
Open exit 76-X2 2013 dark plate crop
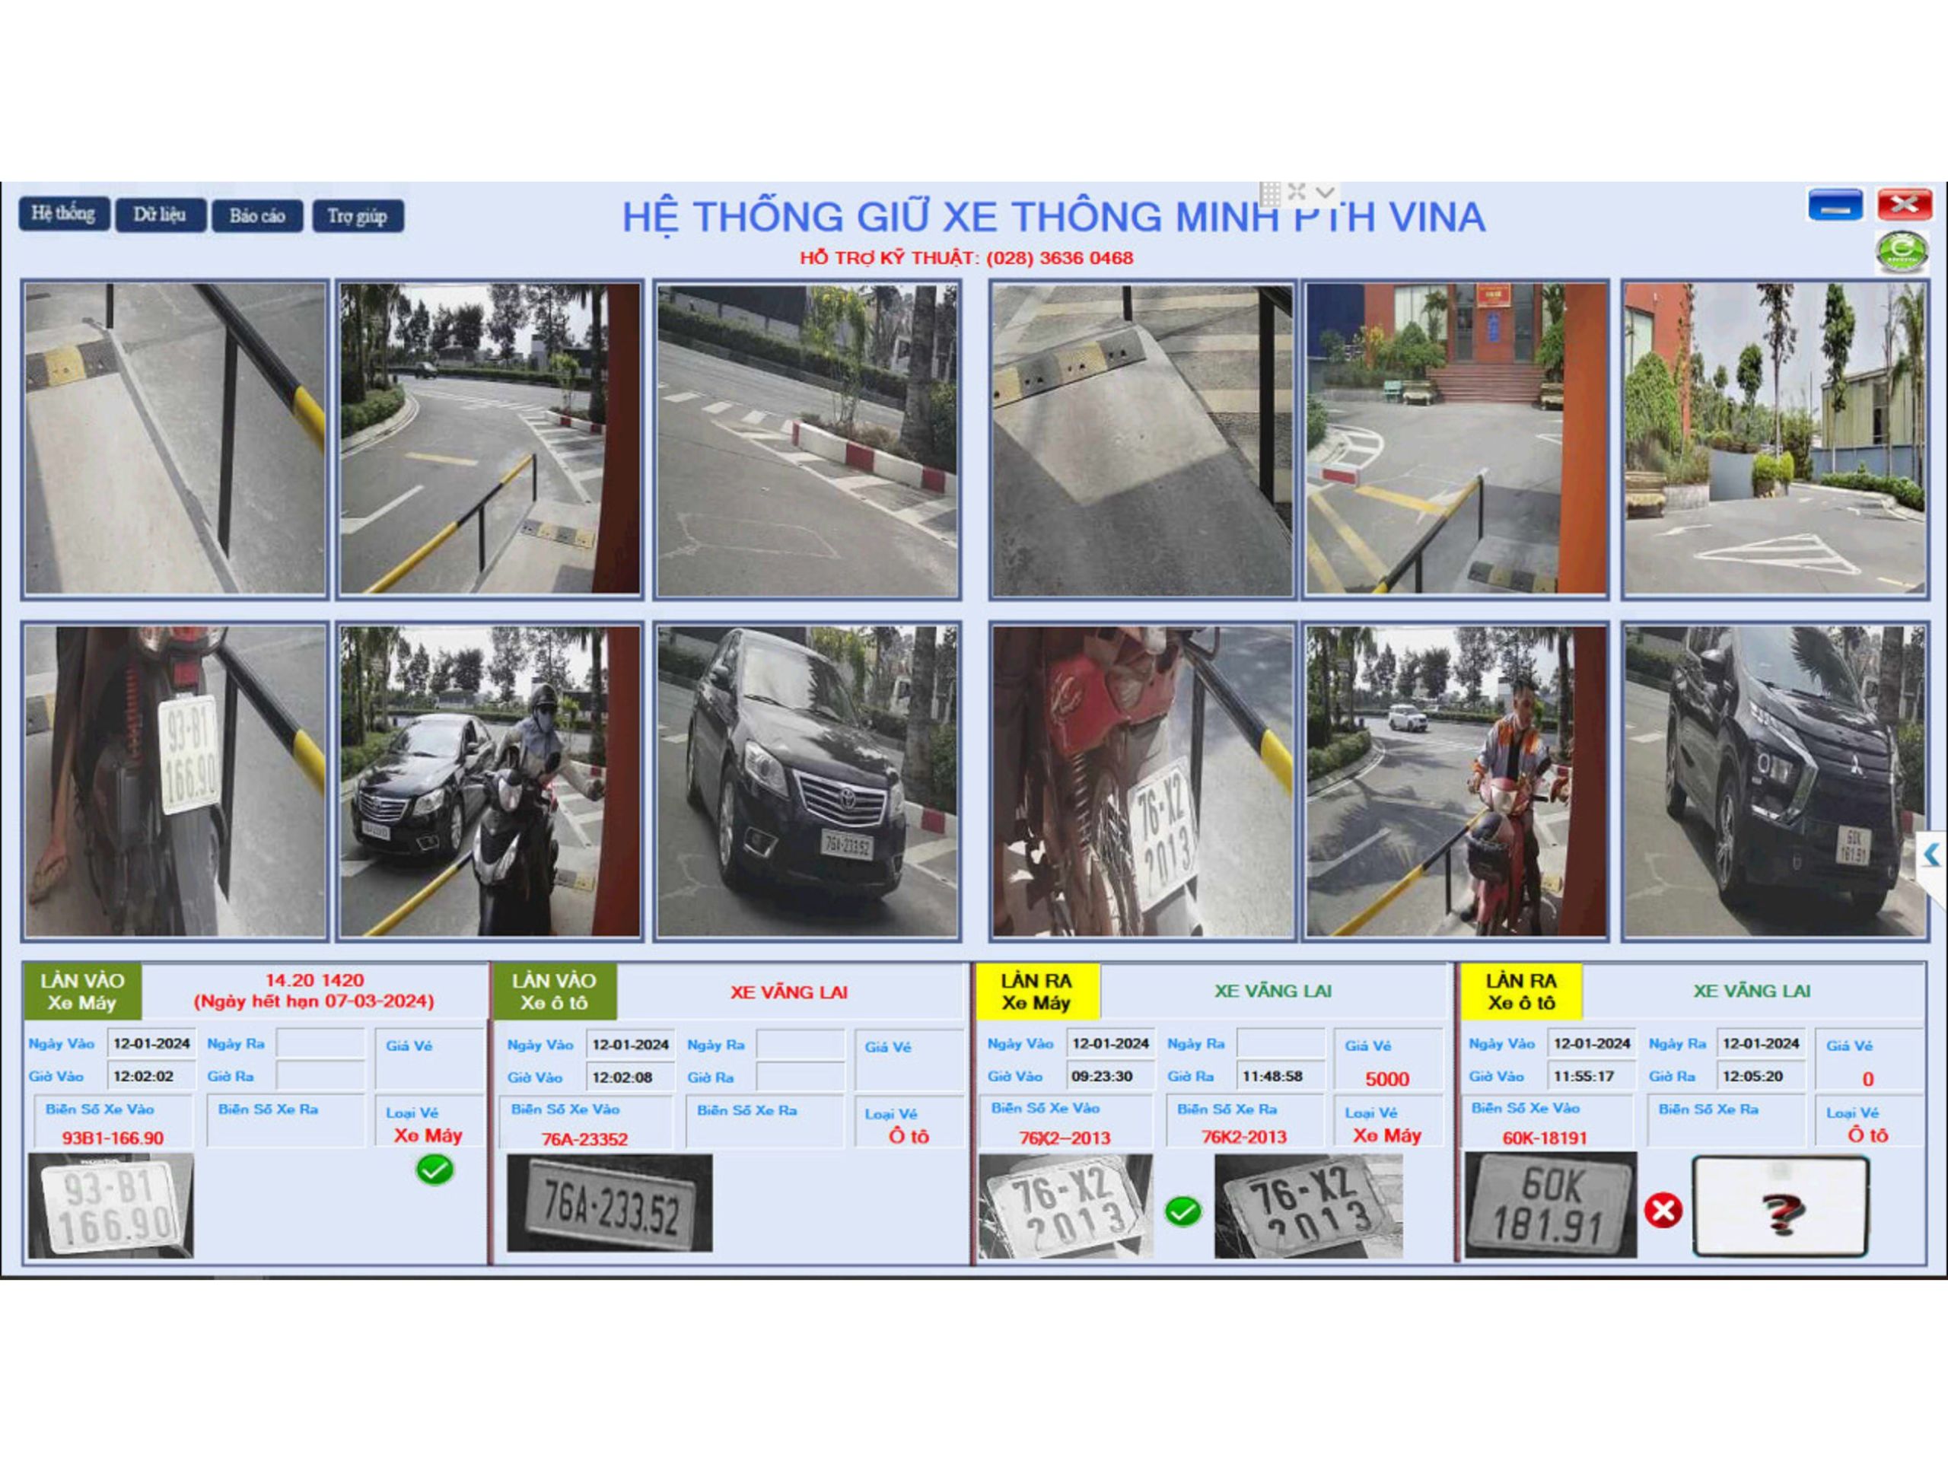pyautogui.click(x=1308, y=1207)
